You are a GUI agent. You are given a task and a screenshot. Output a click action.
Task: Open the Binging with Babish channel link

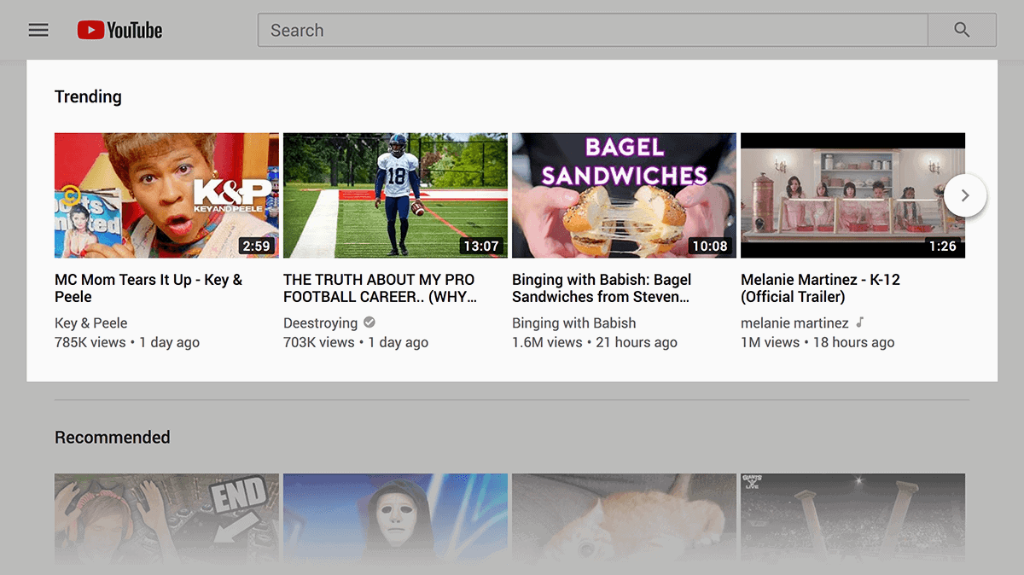[573, 323]
